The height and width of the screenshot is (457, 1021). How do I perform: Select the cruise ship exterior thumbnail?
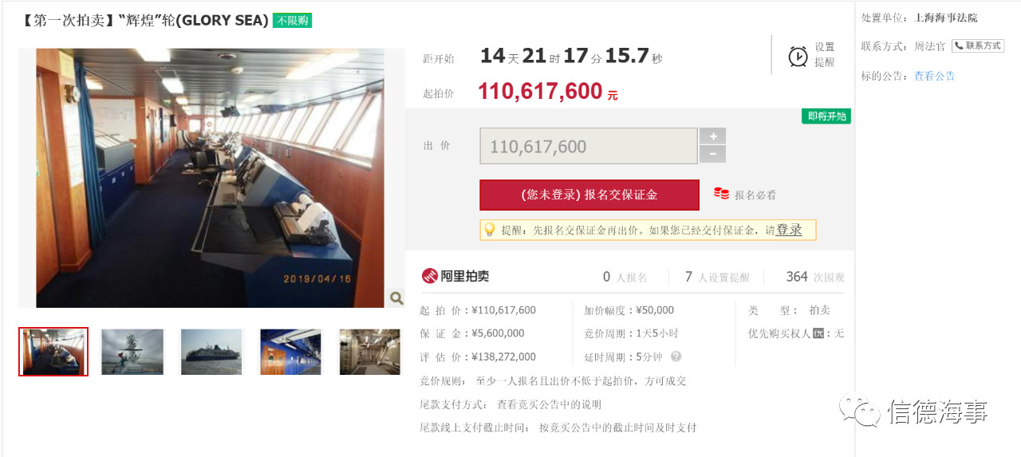(x=211, y=352)
